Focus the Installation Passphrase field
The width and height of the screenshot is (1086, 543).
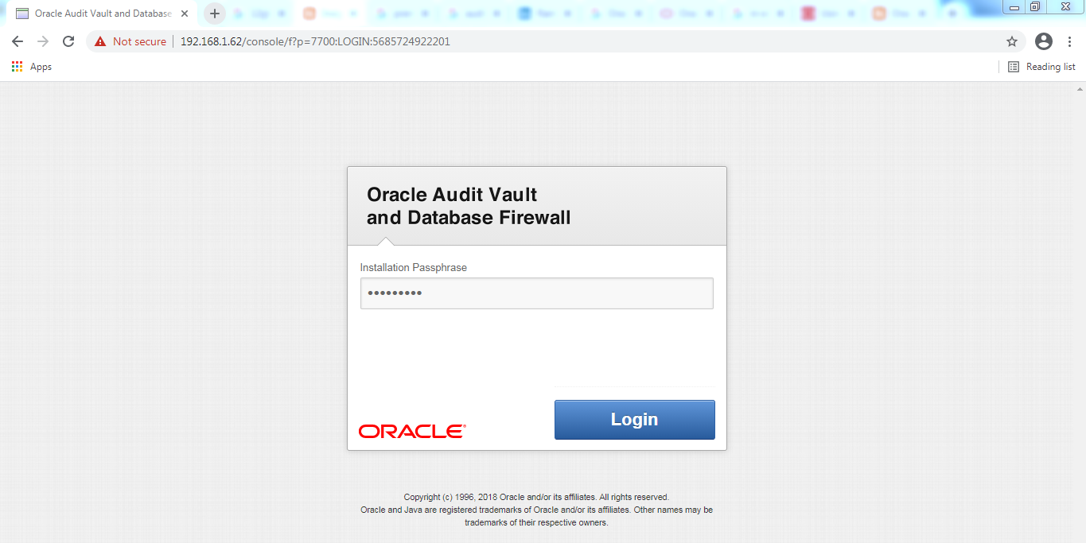536,293
